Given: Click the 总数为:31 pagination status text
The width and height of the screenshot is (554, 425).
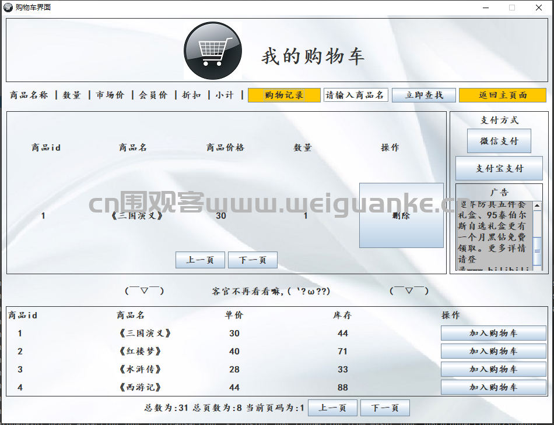Looking at the screenshot, I should 166,408.
